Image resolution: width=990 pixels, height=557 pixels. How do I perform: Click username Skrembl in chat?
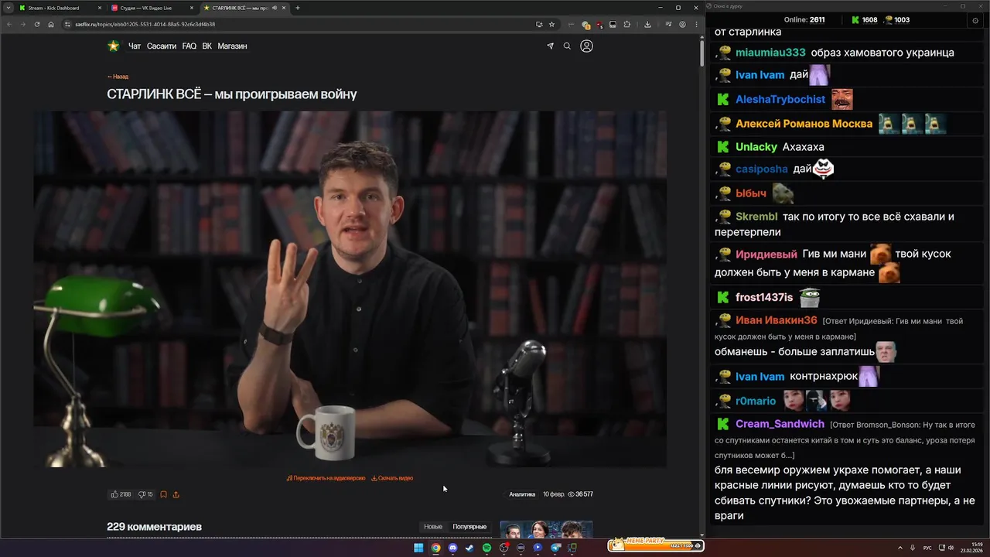[756, 217]
